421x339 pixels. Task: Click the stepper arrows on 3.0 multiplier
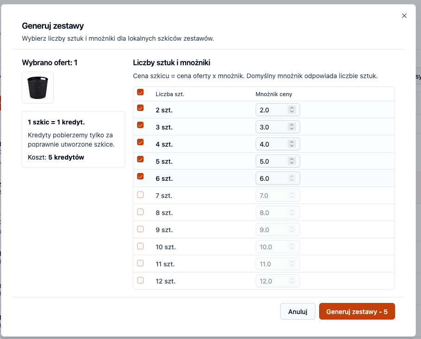(x=292, y=127)
